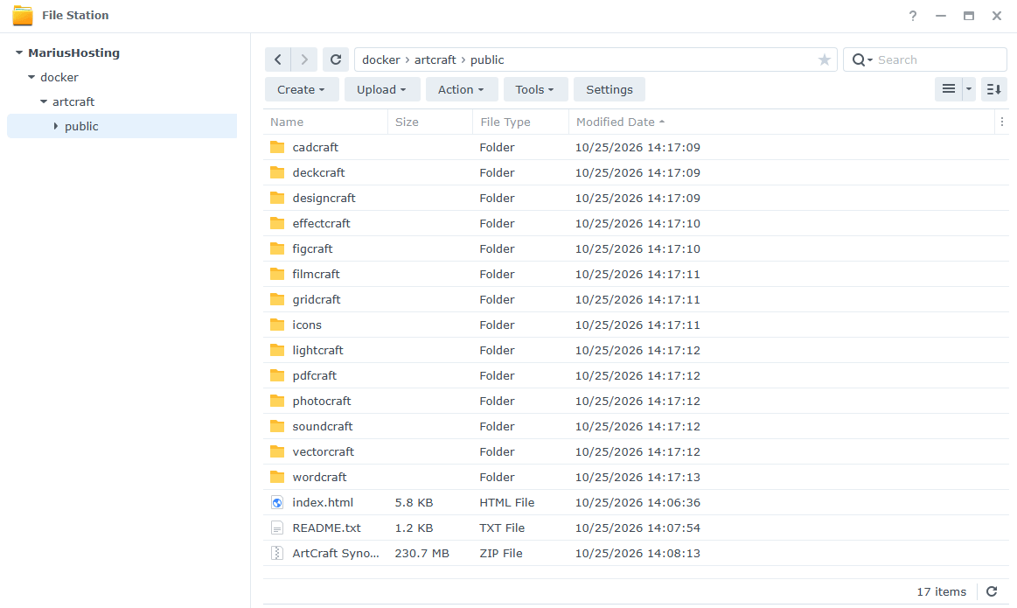Select artcraft in the folder tree

(x=73, y=101)
